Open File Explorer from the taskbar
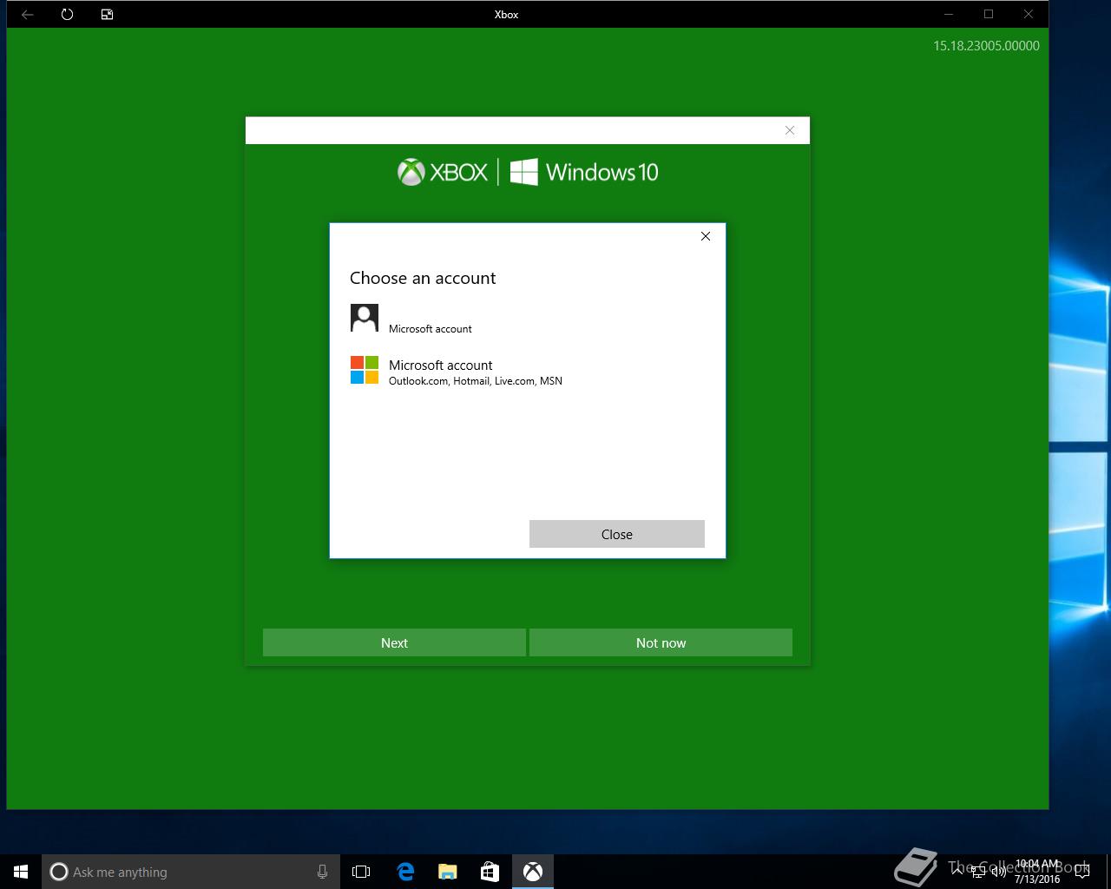Screen dimensions: 1111x889 447,872
